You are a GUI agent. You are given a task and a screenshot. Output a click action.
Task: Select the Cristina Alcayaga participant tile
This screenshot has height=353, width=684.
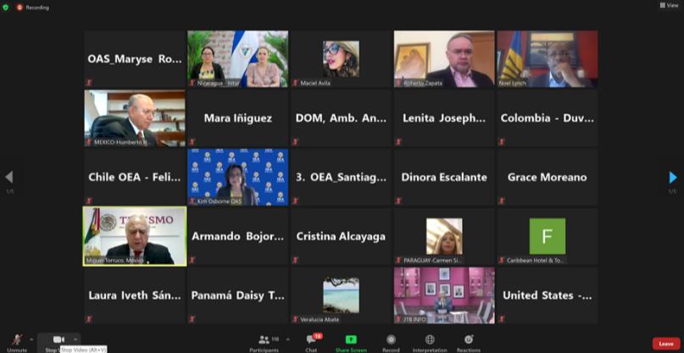point(341,236)
